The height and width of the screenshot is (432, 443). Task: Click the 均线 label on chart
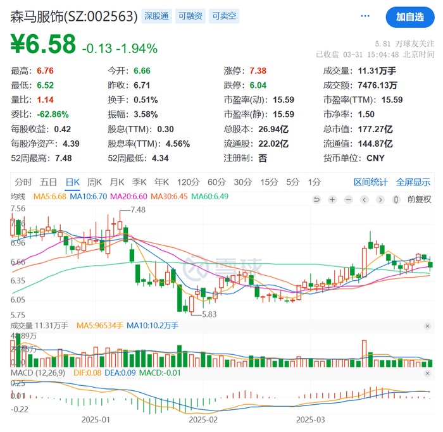18,197
